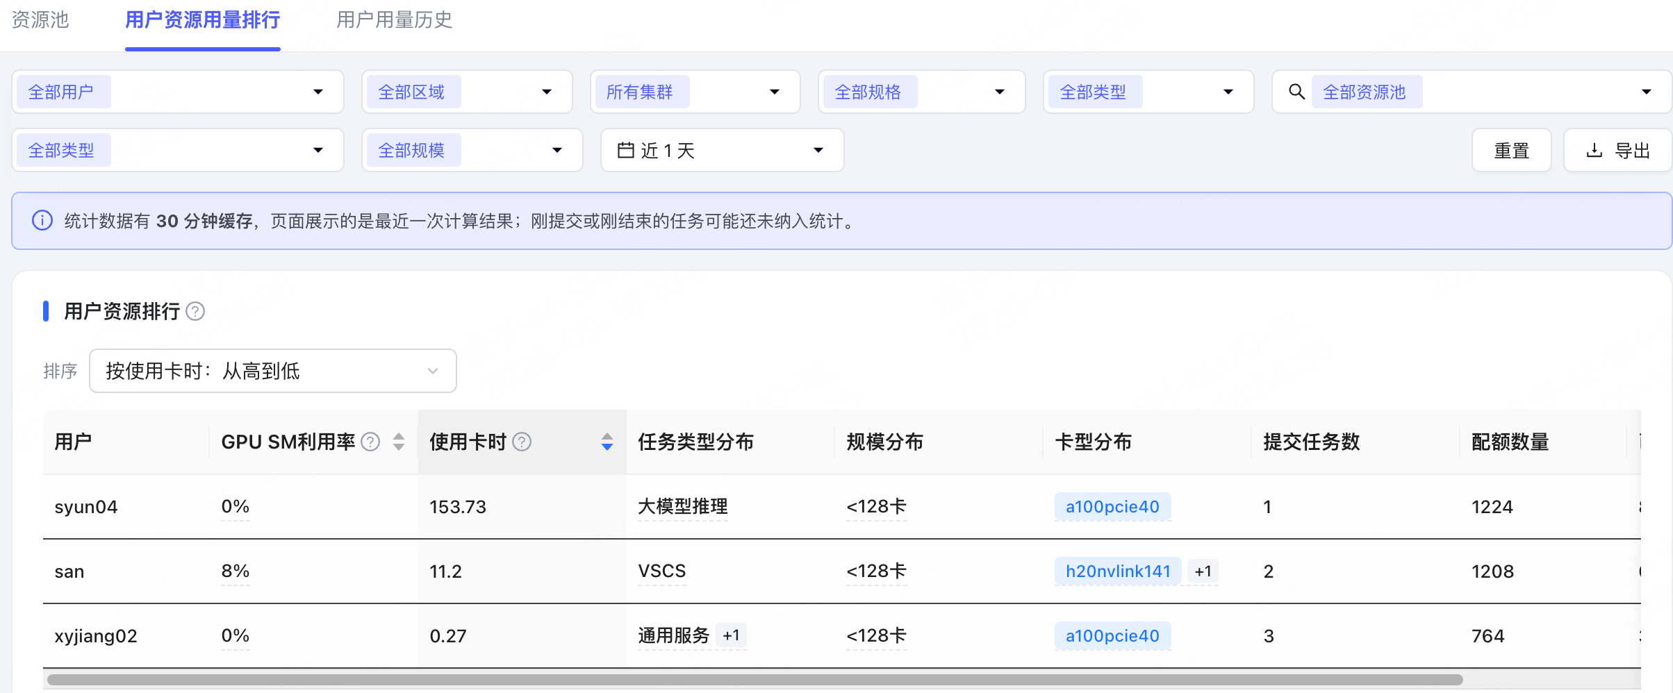Click VSCS task type in san row
Image resolution: width=1673 pixels, height=693 pixels.
point(661,571)
